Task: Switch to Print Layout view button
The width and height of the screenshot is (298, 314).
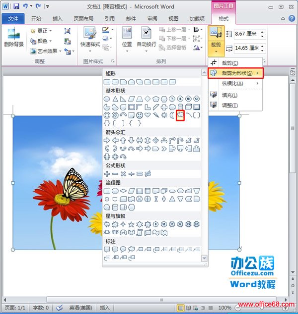Action: [180, 308]
